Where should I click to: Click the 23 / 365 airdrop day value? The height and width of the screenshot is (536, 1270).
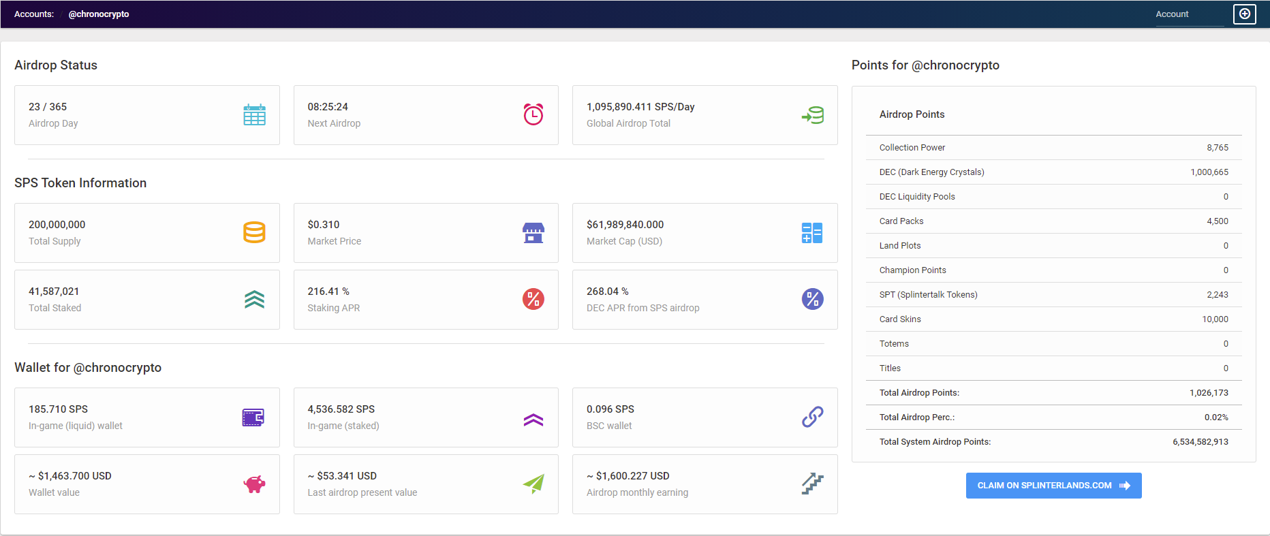click(x=48, y=107)
